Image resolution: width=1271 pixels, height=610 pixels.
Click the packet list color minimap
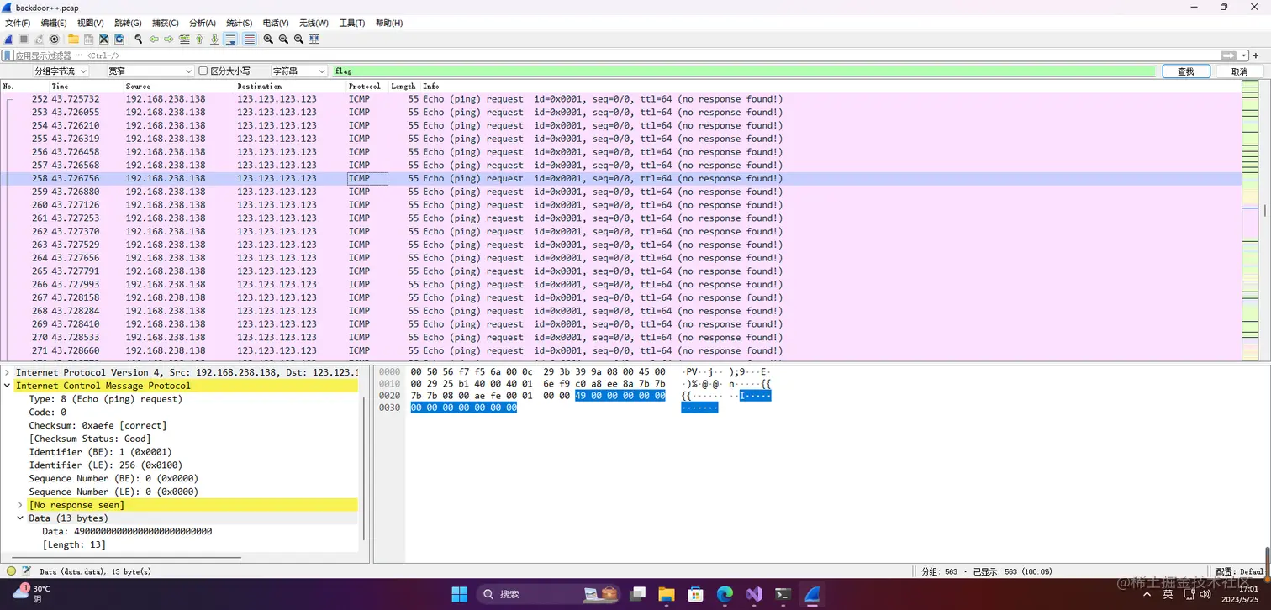(x=1250, y=220)
